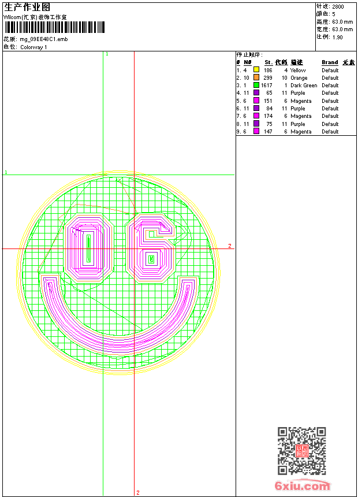Image resolution: width=358 pixels, height=497 pixels.
Task: Click the 63.0 mm width value
Action: tap(342, 29)
